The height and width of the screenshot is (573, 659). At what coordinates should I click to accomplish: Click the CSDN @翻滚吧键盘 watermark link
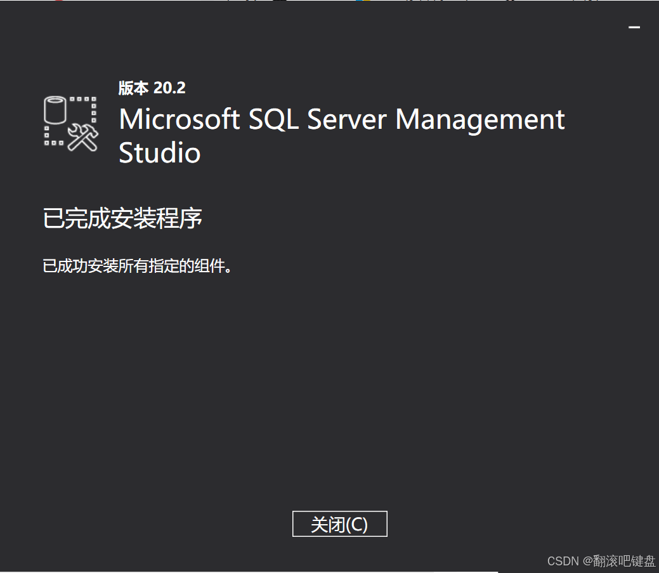[603, 561]
